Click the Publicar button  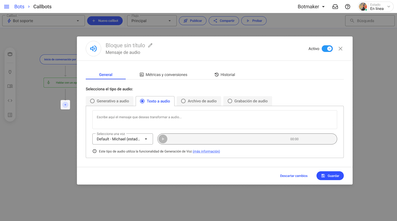(x=193, y=21)
